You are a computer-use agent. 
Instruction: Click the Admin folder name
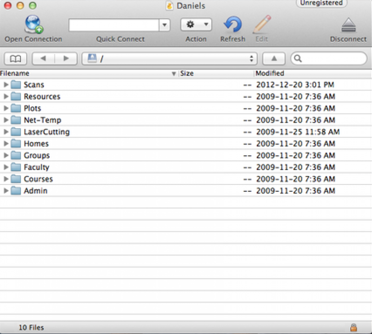coord(36,190)
